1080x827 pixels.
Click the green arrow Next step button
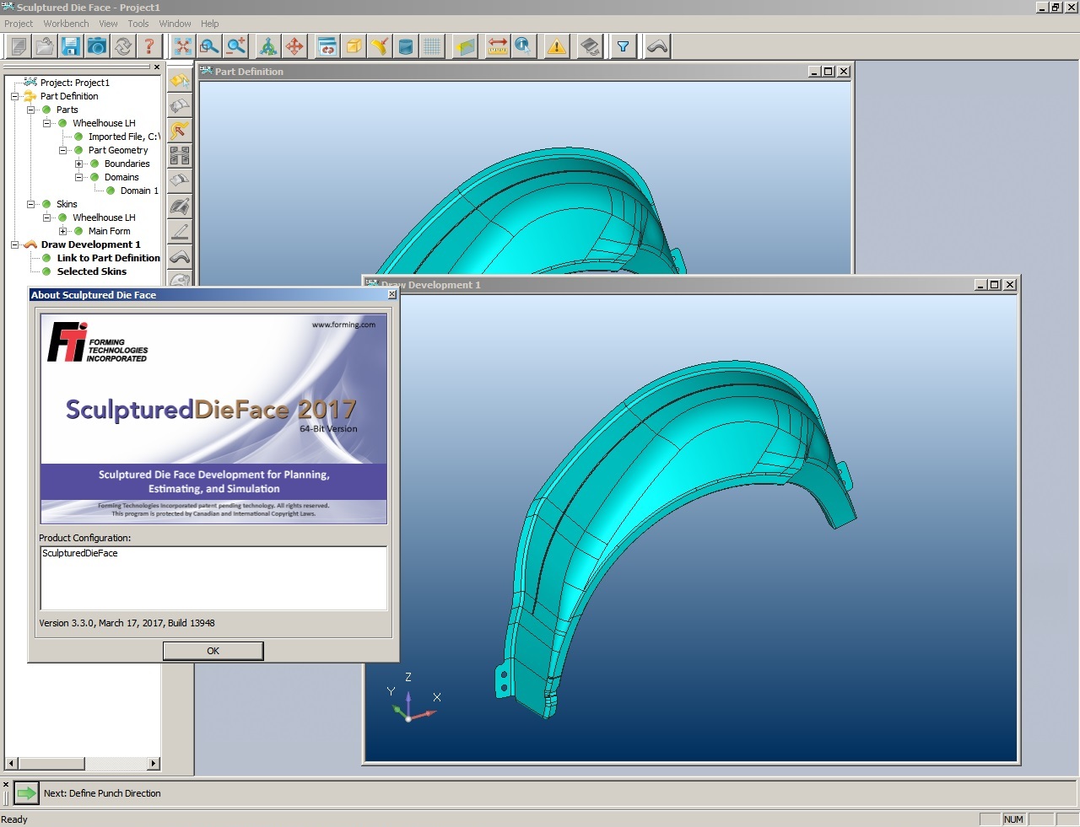click(27, 792)
